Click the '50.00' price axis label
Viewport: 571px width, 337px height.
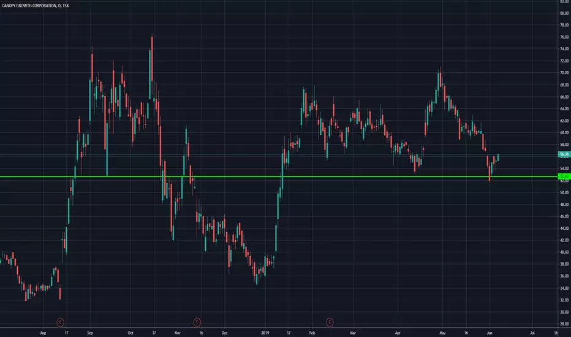coord(564,192)
